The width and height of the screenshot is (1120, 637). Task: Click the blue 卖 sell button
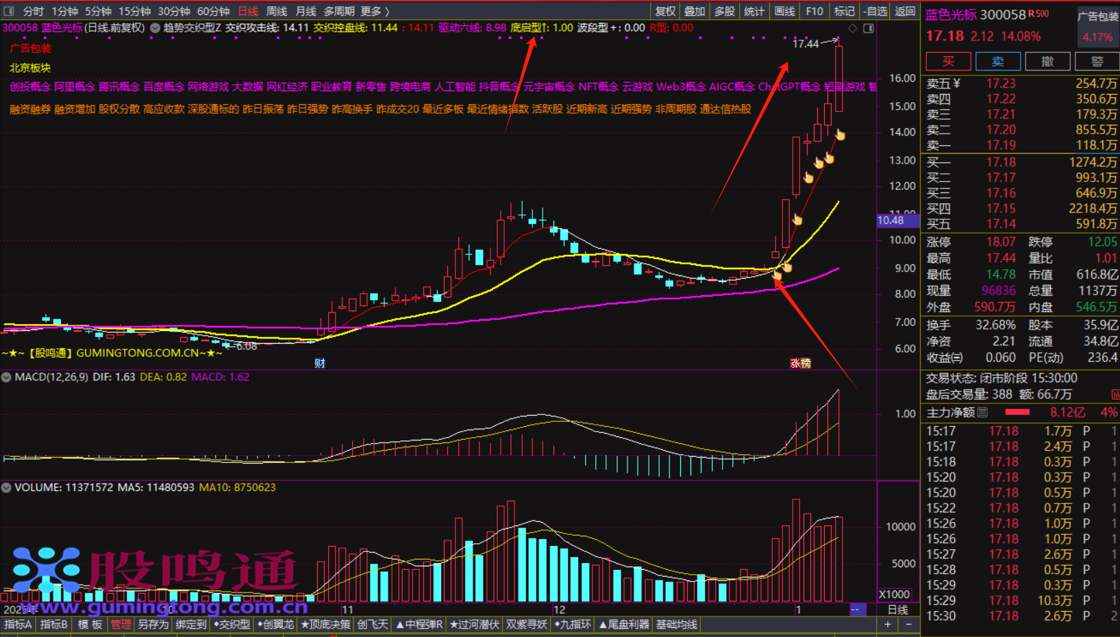[x=997, y=61]
